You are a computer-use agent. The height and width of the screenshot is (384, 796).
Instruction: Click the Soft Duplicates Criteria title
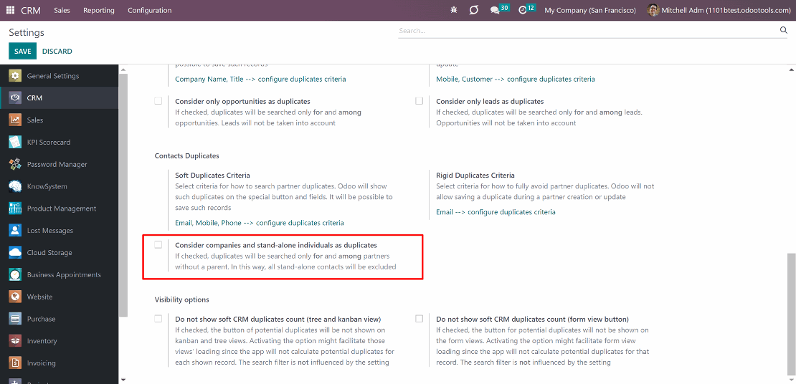pos(213,175)
